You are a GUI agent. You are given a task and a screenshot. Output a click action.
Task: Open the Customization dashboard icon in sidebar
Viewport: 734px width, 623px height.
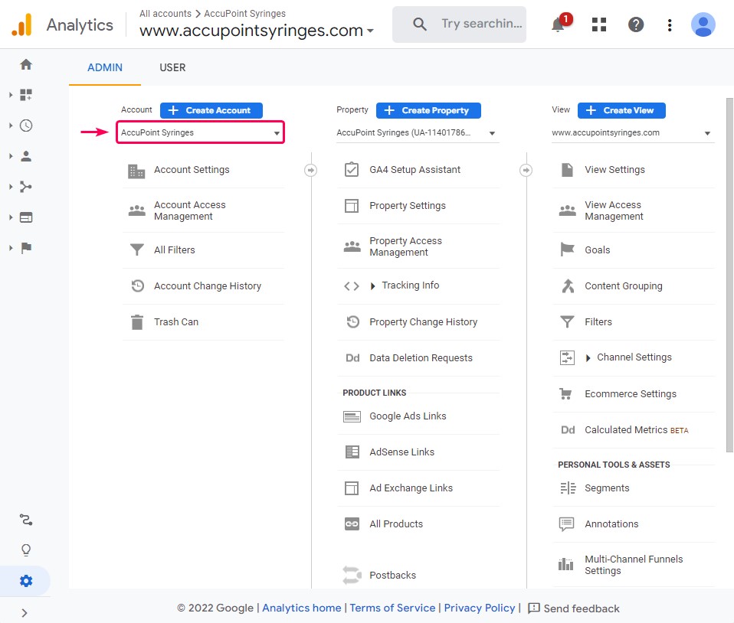(26, 95)
